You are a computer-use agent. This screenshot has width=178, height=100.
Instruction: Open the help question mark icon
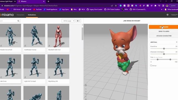coord(167,15)
